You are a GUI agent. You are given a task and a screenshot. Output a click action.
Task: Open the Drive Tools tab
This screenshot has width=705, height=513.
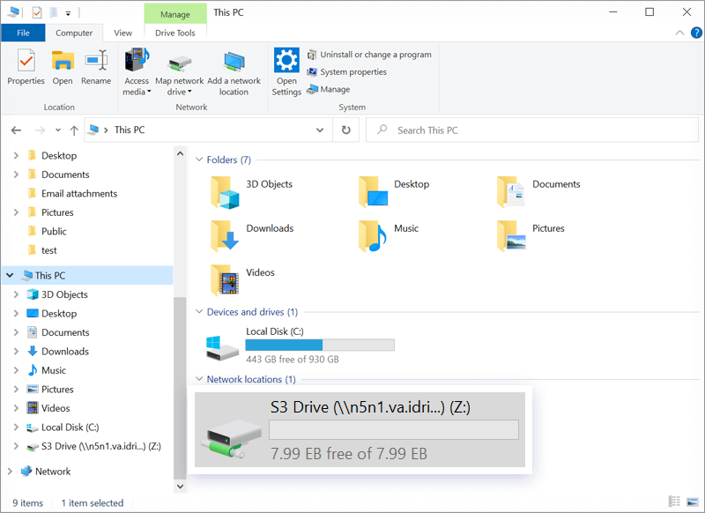pyautogui.click(x=175, y=33)
